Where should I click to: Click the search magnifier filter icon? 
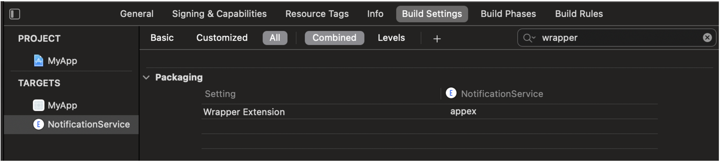click(x=527, y=38)
